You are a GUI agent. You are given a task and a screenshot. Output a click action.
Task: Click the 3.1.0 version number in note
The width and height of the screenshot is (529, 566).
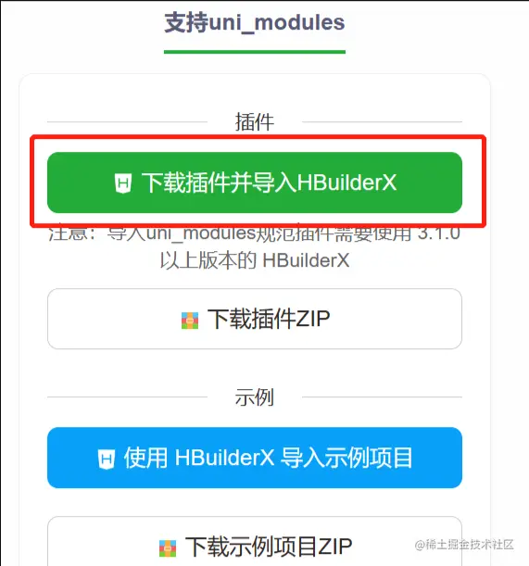(439, 234)
